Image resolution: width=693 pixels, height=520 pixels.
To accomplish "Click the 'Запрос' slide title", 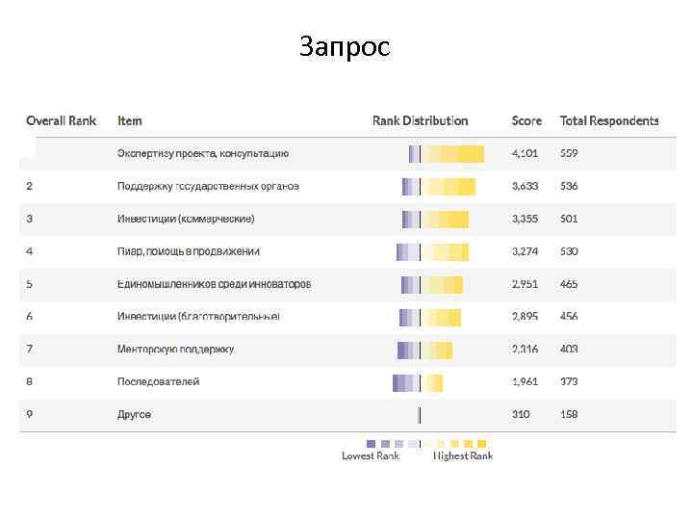I will coord(345,46).
